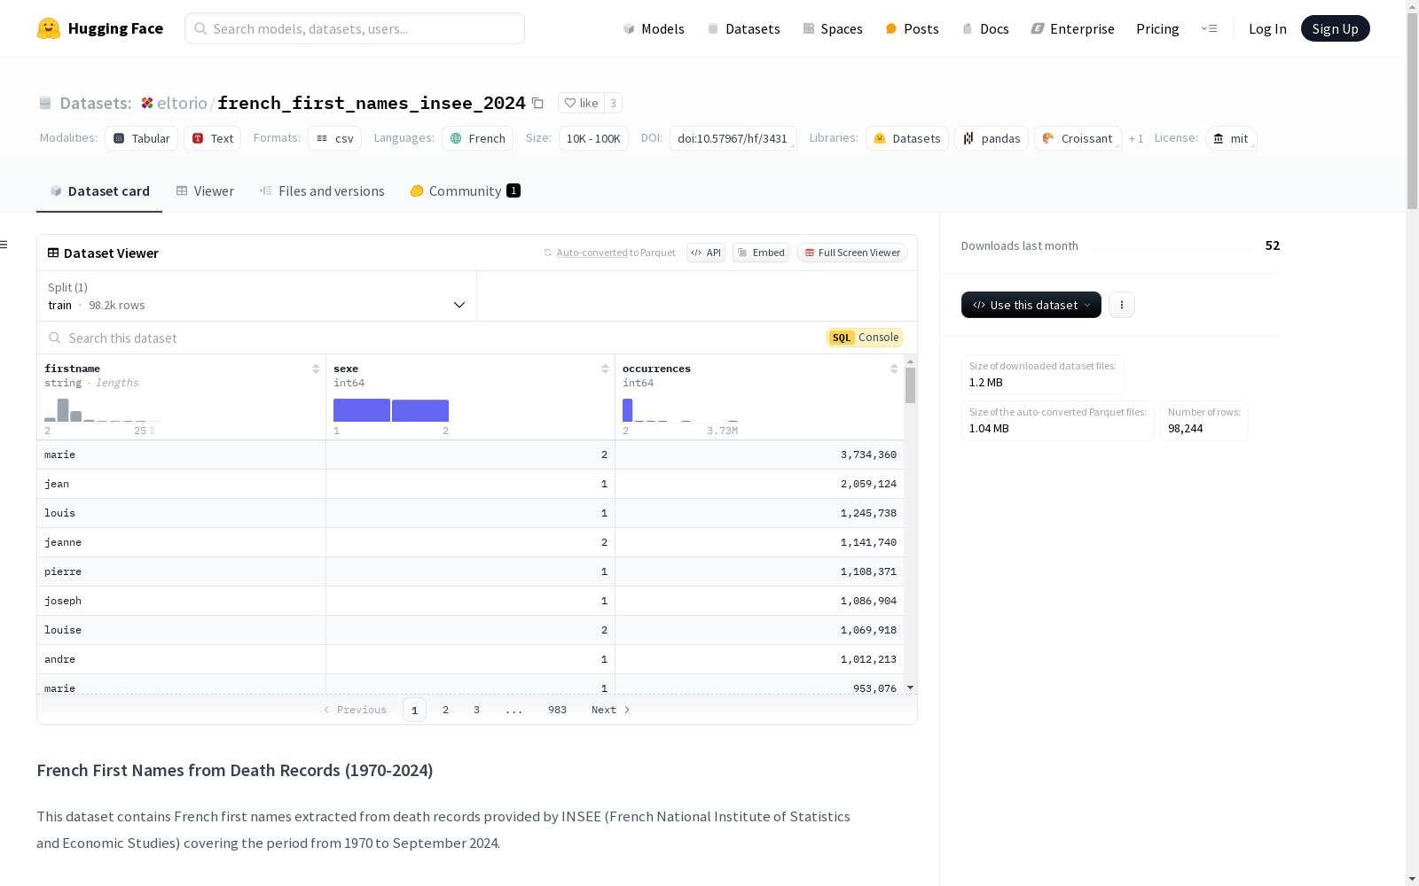
Task: Select the French language tag
Action: coord(477,138)
